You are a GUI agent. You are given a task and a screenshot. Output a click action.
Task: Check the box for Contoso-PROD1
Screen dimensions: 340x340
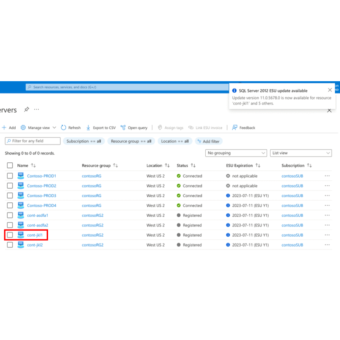pyautogui.click(x=10, y=176)
